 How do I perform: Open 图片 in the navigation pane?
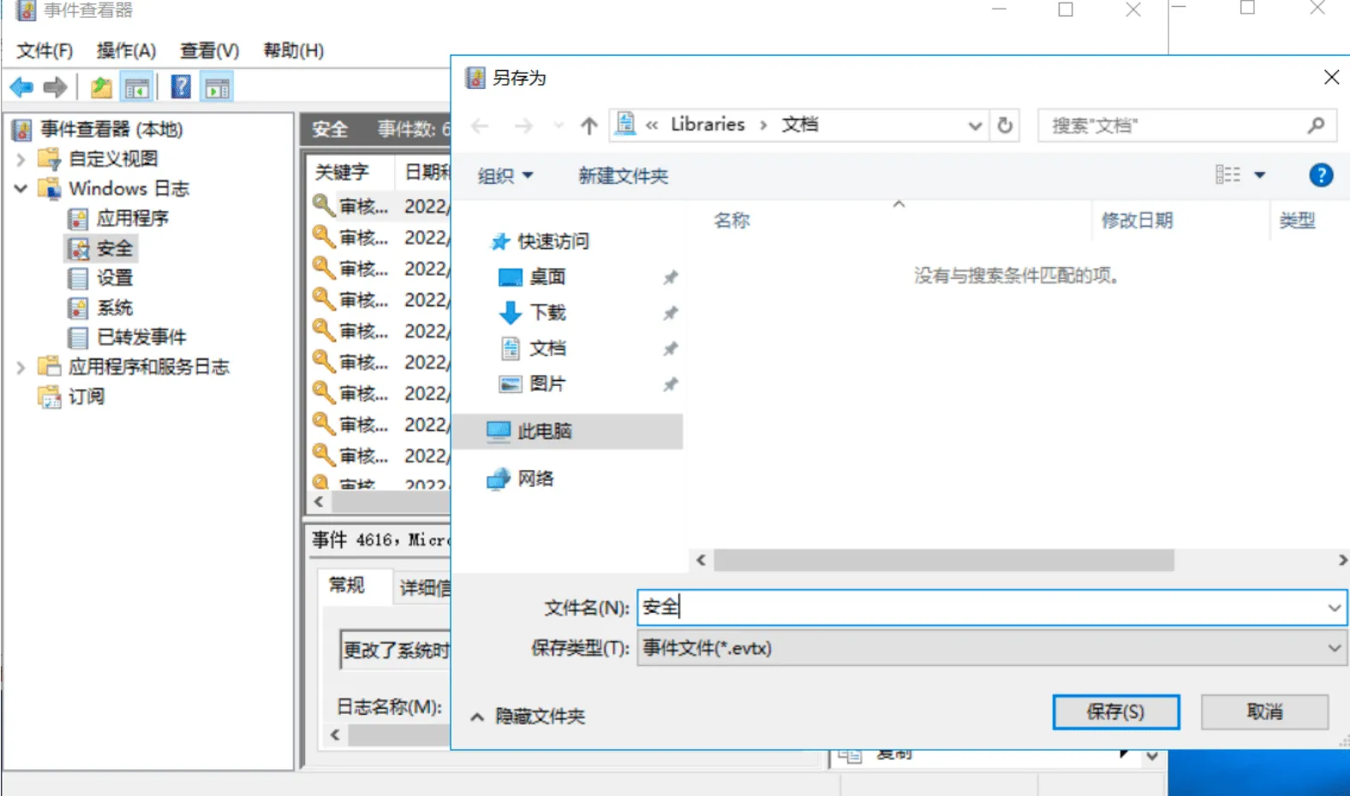(547, 384)
